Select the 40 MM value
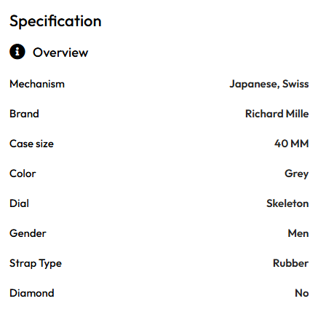This screenshot has width=318, height=312. [291, 144]
